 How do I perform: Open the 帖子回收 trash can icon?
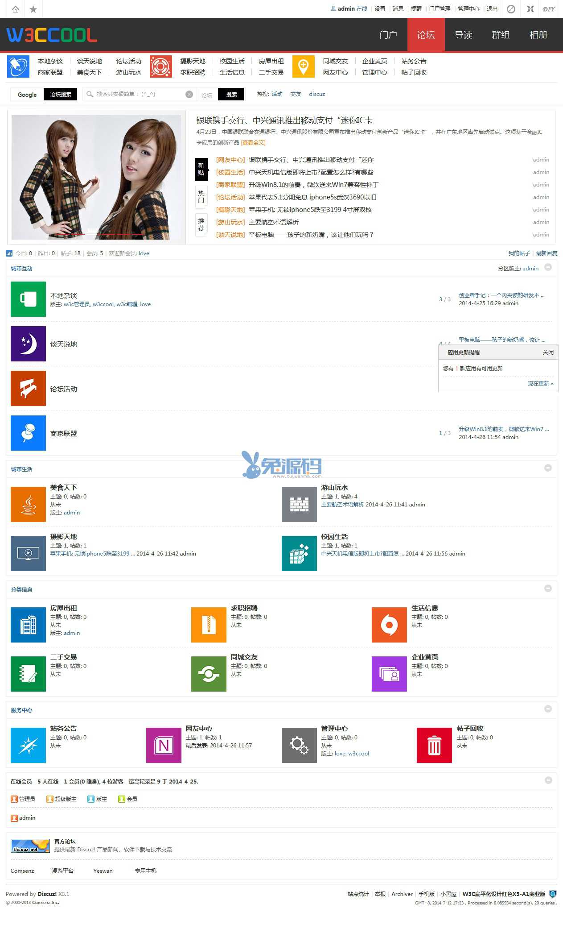coord(434,745)
